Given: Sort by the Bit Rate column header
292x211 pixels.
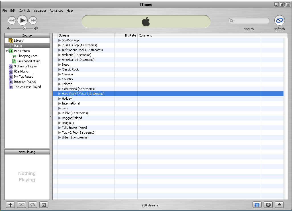Looking at the screenshot, I should tap(126, 35).
